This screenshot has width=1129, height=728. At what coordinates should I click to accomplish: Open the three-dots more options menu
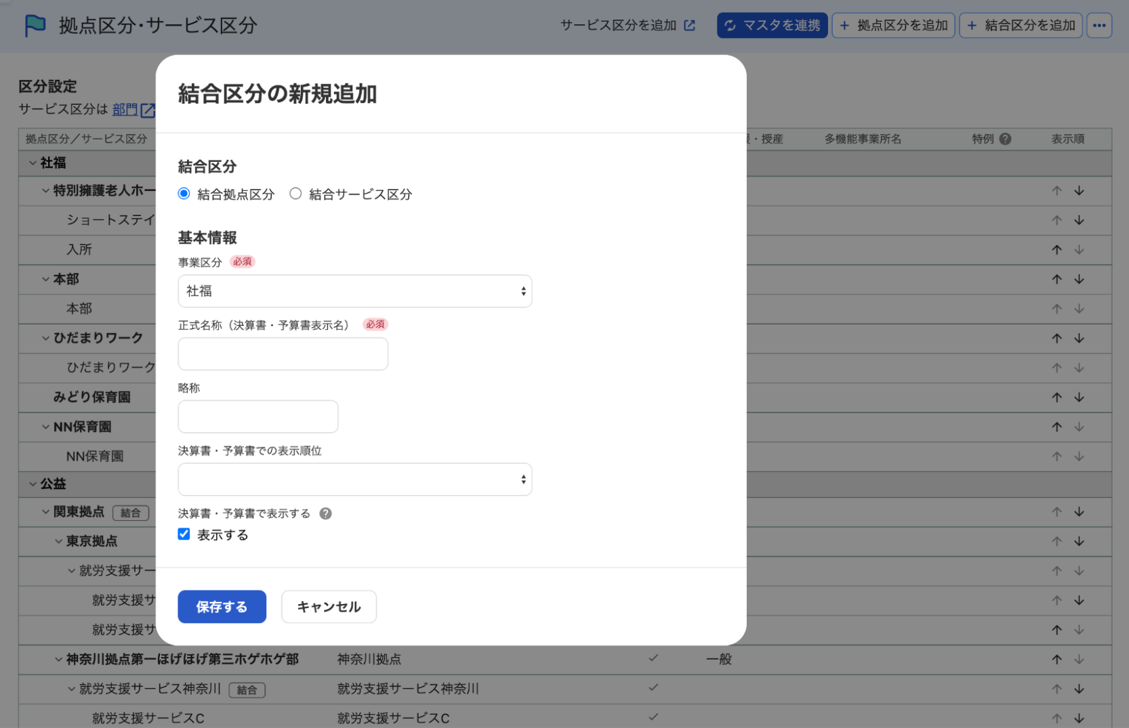[1099, 26]
